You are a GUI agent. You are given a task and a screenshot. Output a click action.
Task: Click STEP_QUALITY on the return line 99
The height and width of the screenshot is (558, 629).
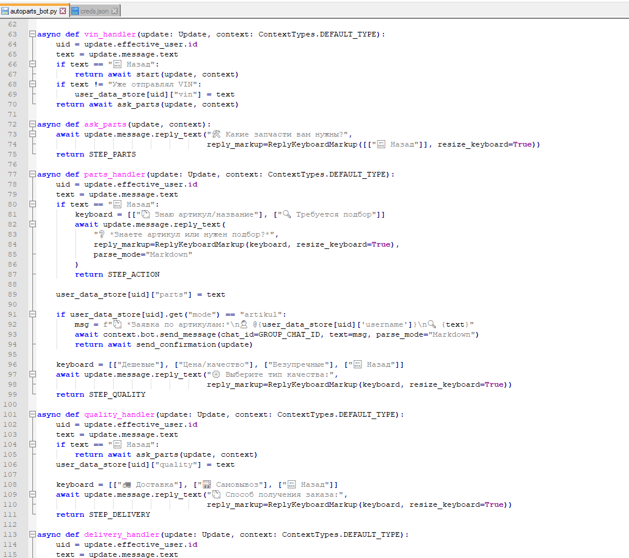[x=117, y=394]
